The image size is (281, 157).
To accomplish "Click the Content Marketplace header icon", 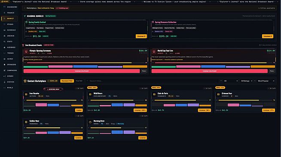I will point(25,81).
